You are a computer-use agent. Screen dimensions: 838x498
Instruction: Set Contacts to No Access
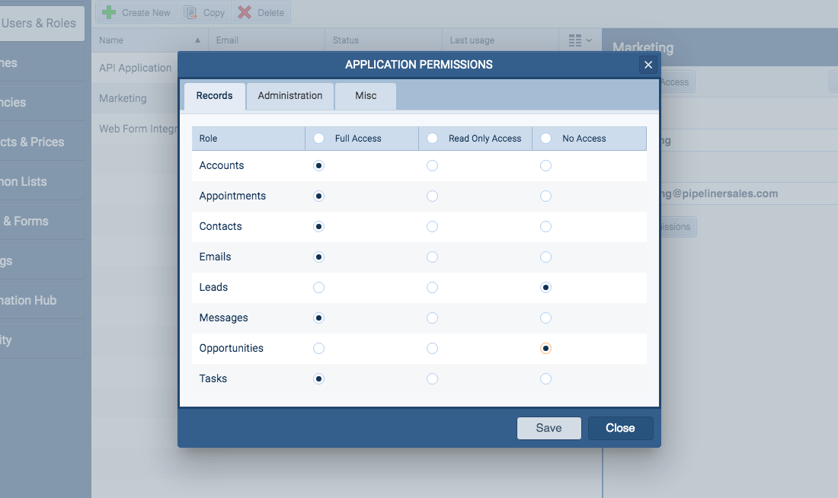click(545, 226)
